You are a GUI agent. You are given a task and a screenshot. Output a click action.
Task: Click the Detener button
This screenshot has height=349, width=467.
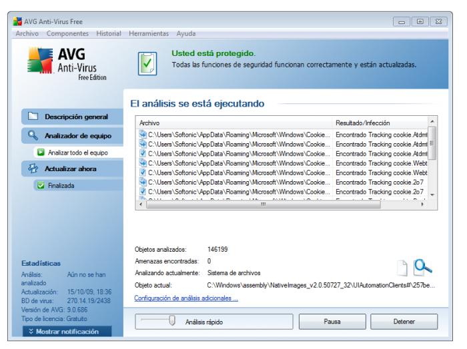click(404, 321)
